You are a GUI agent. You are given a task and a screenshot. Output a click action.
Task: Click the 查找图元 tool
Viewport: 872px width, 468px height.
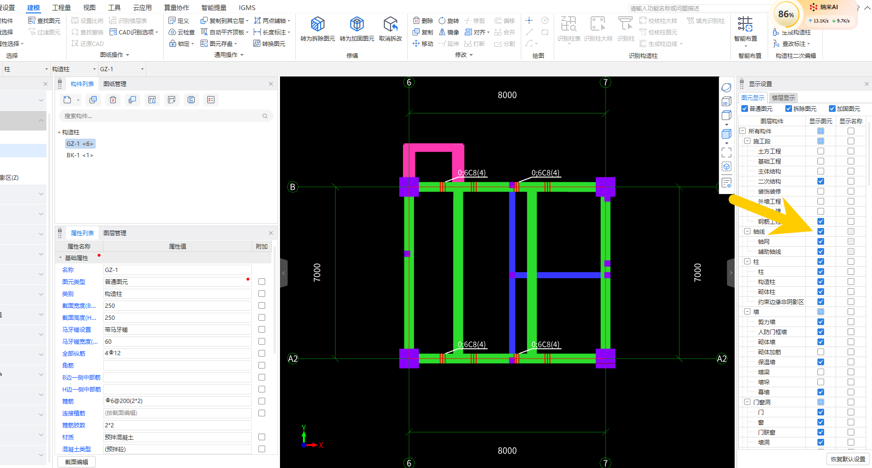pyautogui.click(x=45, y=21)
